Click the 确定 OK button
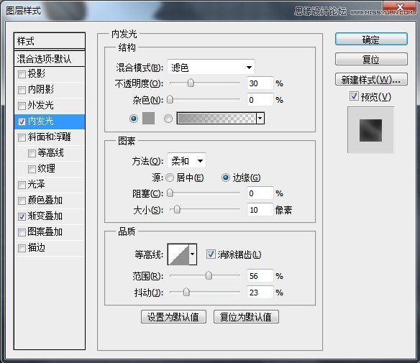This screenshot has width=420, height=363. tap(371, 40)
